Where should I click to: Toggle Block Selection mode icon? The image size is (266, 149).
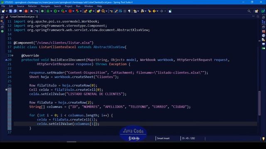(125, 11)
